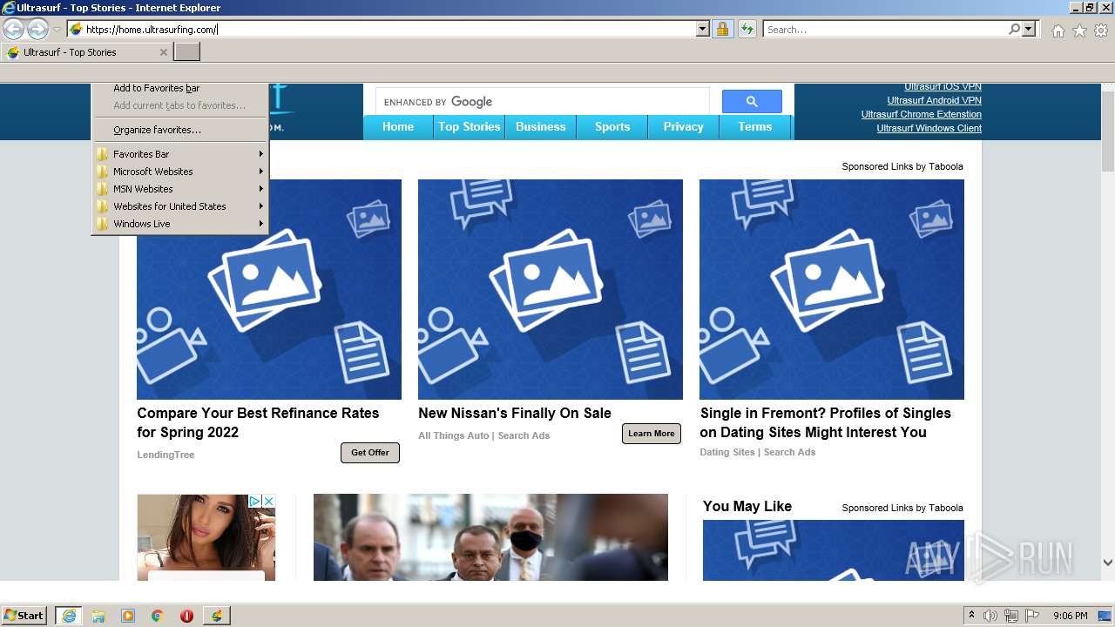Expand the Favorites Bar folder

[x=180, y=154]
